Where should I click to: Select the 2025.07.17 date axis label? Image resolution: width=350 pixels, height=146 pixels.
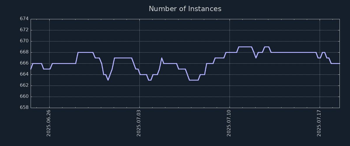coord(319,123)
